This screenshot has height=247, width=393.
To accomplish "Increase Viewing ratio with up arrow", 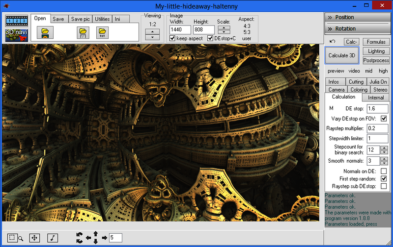I will click(152, 32).
